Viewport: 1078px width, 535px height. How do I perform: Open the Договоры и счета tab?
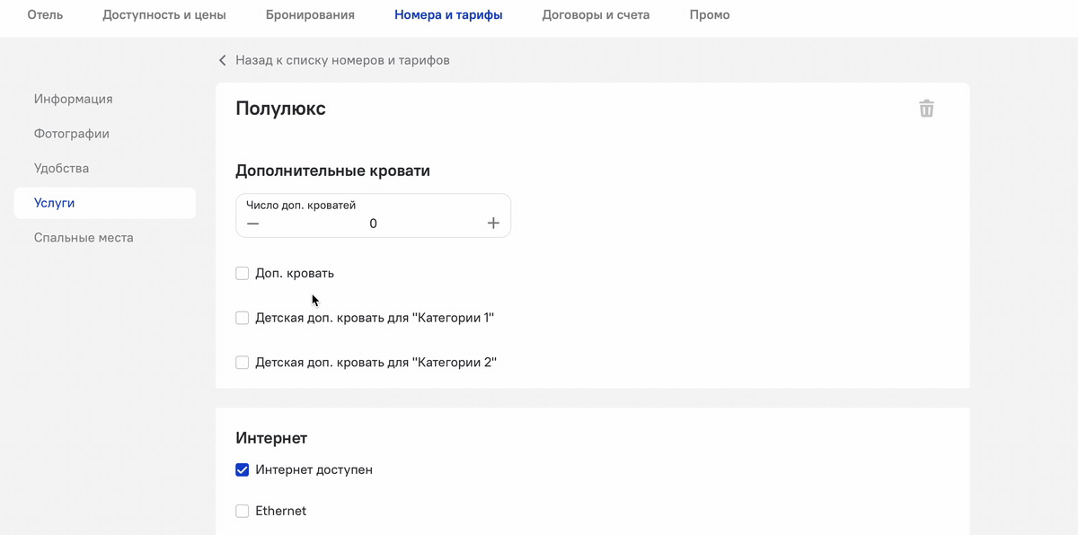[x=596, y=14]
